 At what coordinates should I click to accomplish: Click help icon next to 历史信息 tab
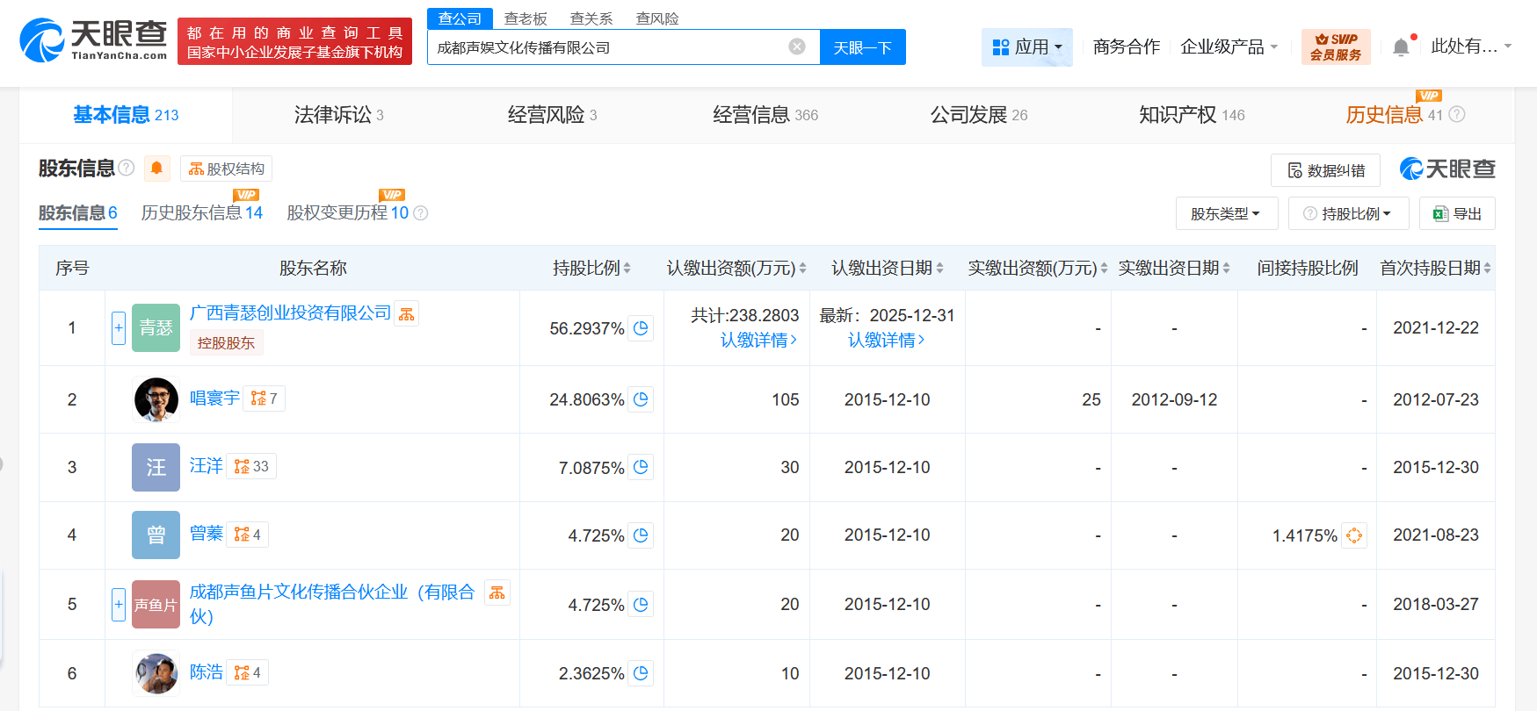pos(1457,115)
